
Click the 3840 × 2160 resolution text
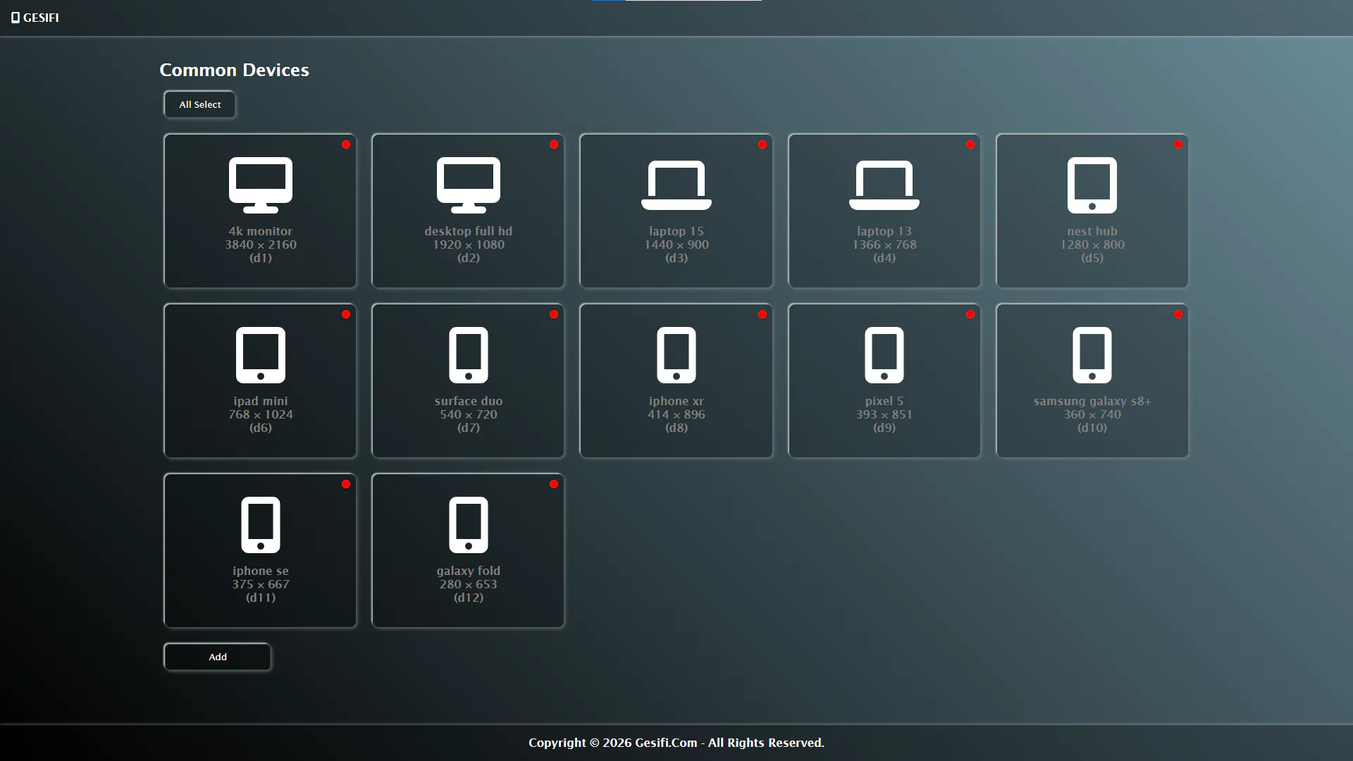(x=261, y=245)
